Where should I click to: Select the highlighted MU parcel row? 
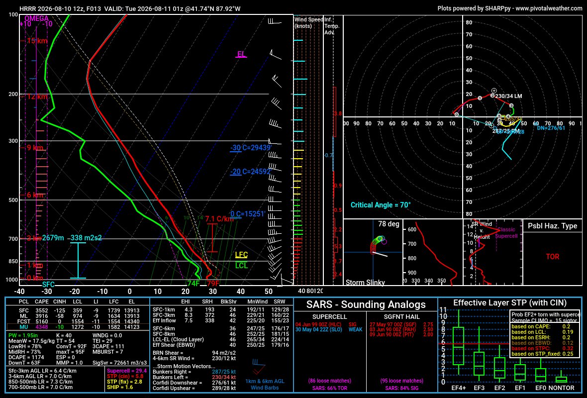[x=78, y=327]
